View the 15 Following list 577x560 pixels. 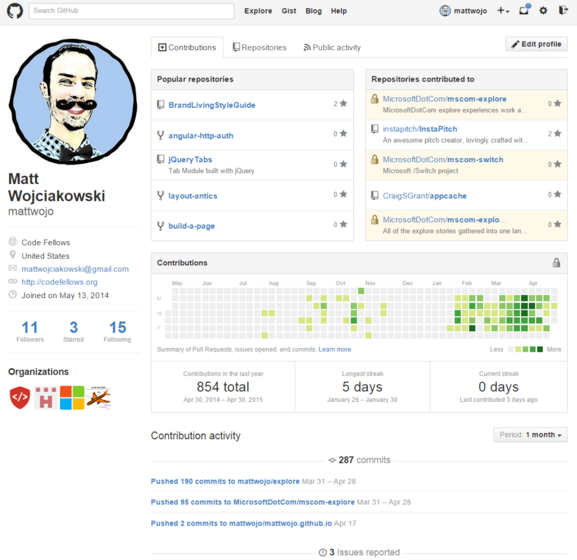point(117,331)
